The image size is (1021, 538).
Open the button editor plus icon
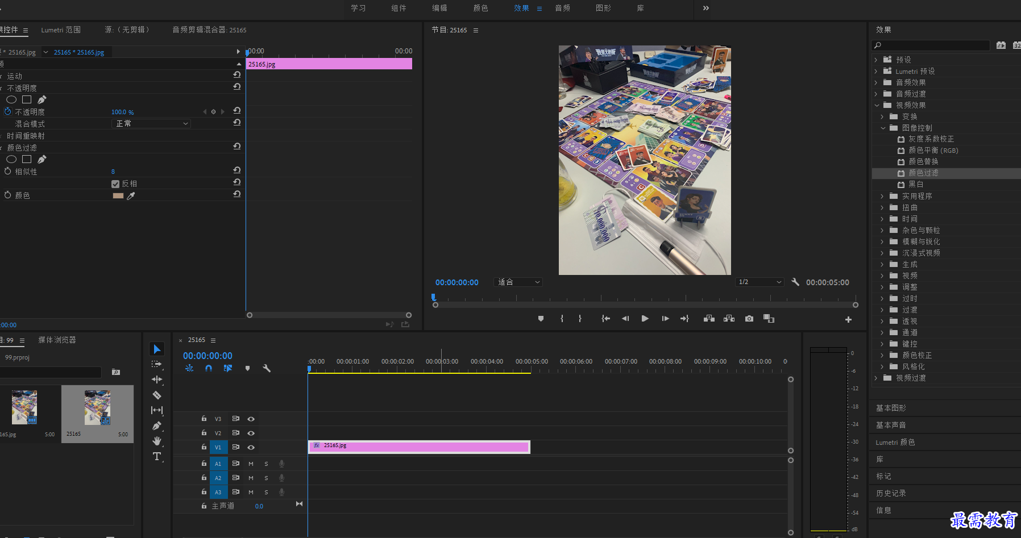(848, 319)
